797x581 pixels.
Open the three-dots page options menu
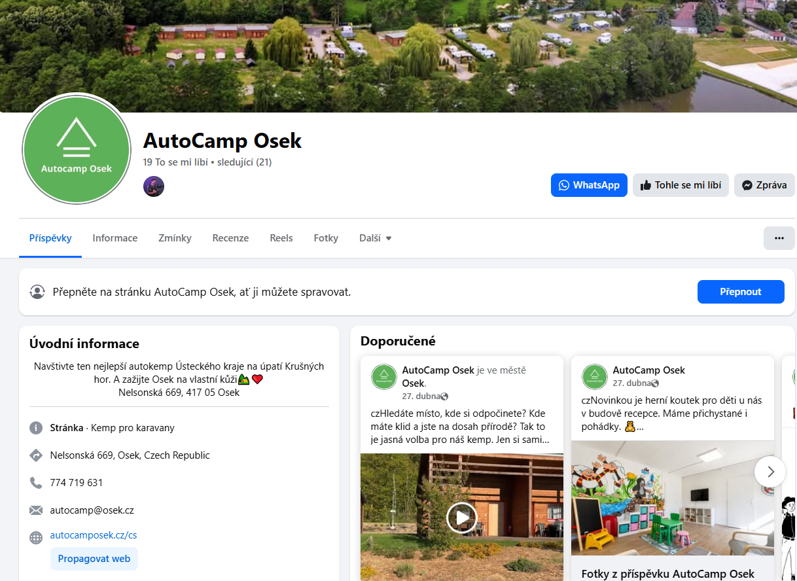(x=779, y=238)
